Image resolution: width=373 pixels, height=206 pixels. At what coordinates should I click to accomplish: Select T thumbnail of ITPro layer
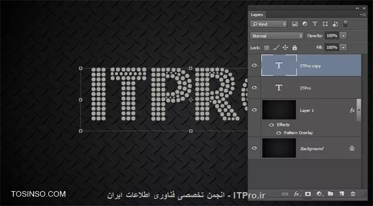(x=279, y=88)
